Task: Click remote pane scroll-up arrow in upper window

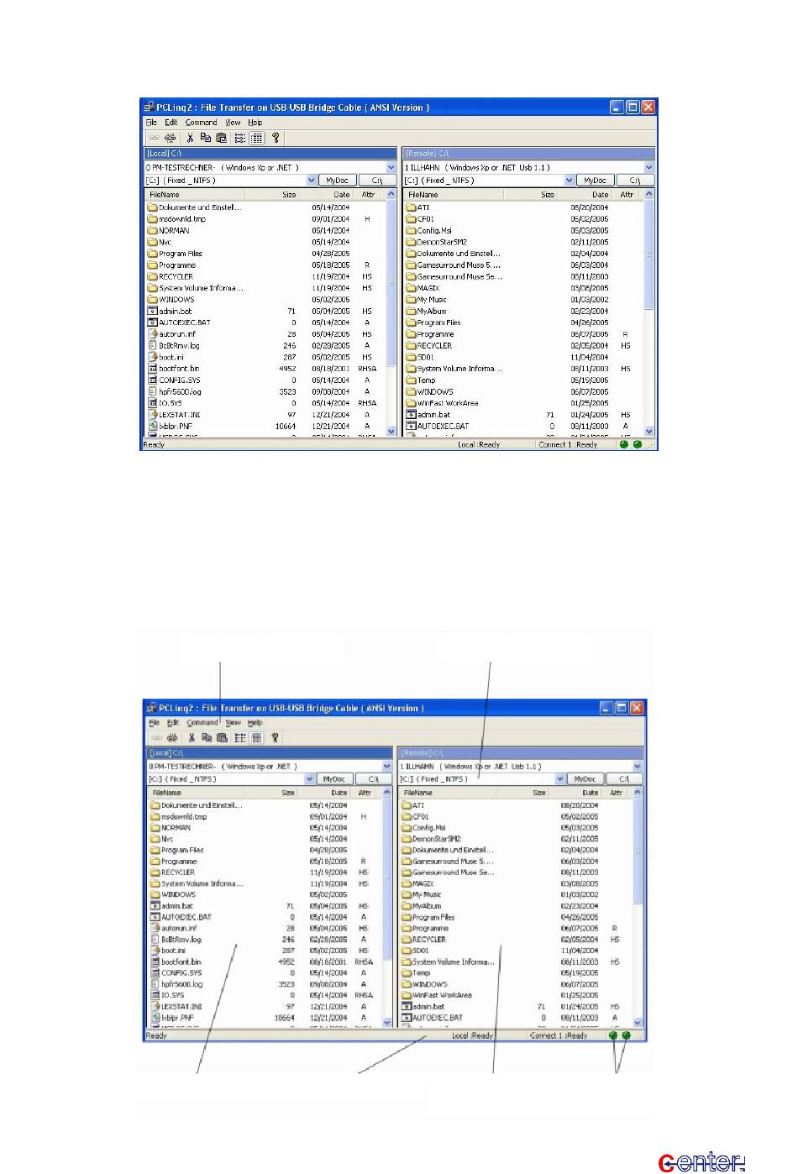Action: [648, 195]
